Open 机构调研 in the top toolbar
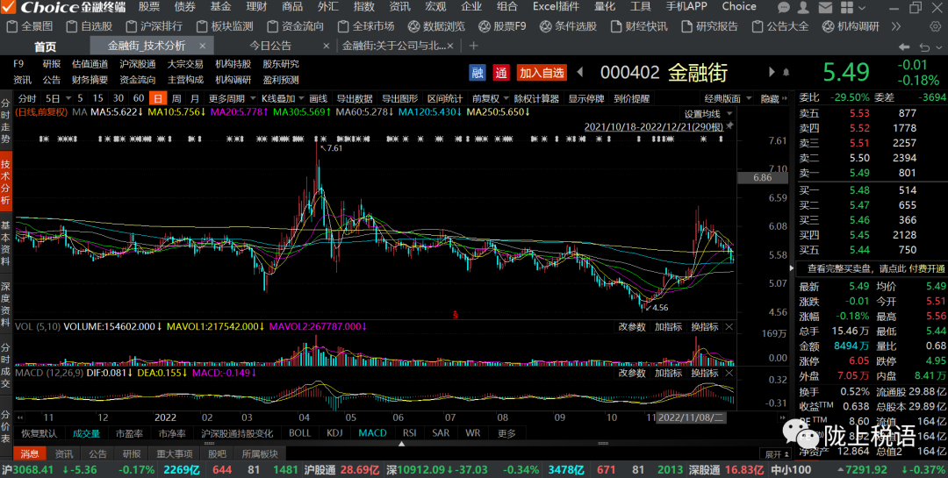 click(851, 26)
